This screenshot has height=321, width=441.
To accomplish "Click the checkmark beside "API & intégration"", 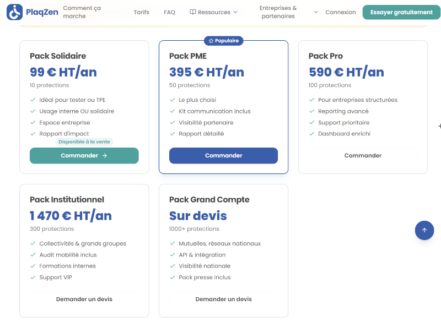I will pos(173,254).
